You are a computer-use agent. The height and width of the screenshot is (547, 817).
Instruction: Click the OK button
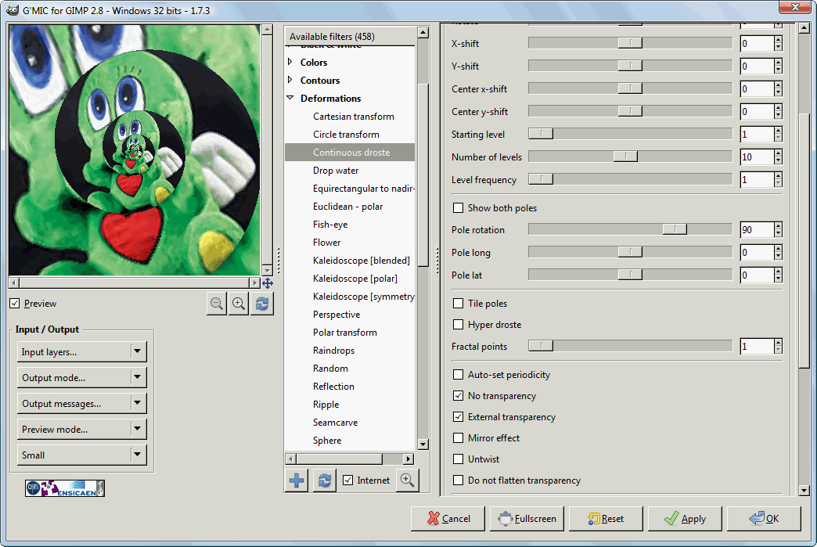tap(764, 518)
